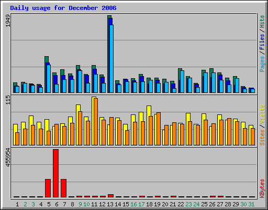Click day label 17 on the x-axis
Screen dimensions: 268x210
(141, 204)
